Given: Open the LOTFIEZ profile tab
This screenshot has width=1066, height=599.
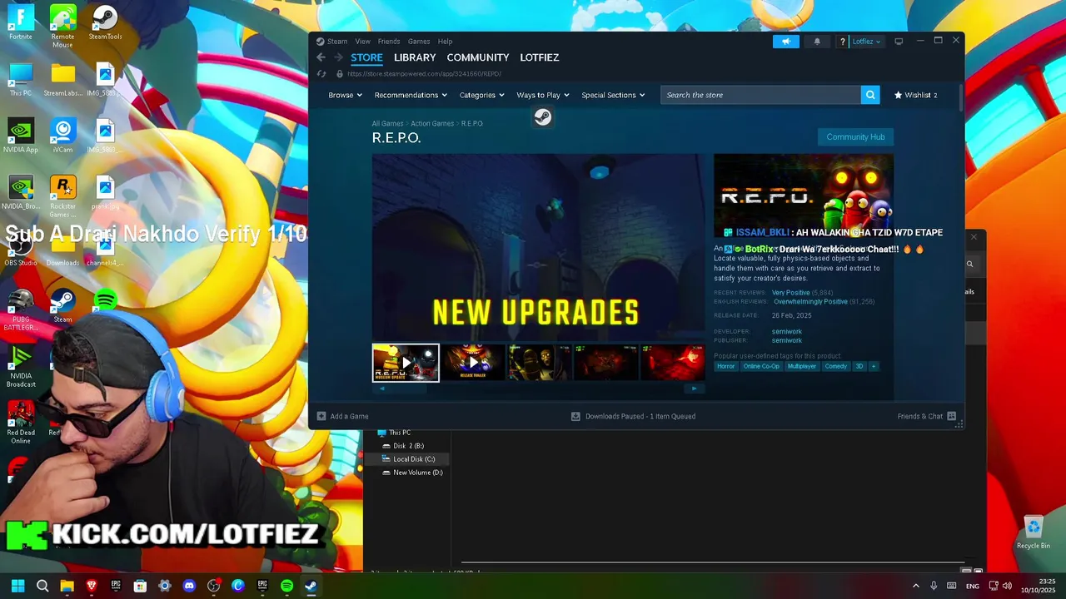Looking at the screenshot, I should click(x=540, y=57).
